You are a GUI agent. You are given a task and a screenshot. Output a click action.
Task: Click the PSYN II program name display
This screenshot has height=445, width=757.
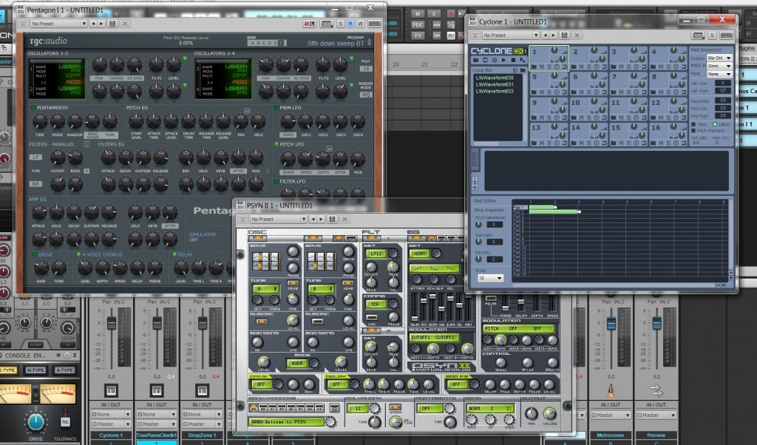coord(286,422)
